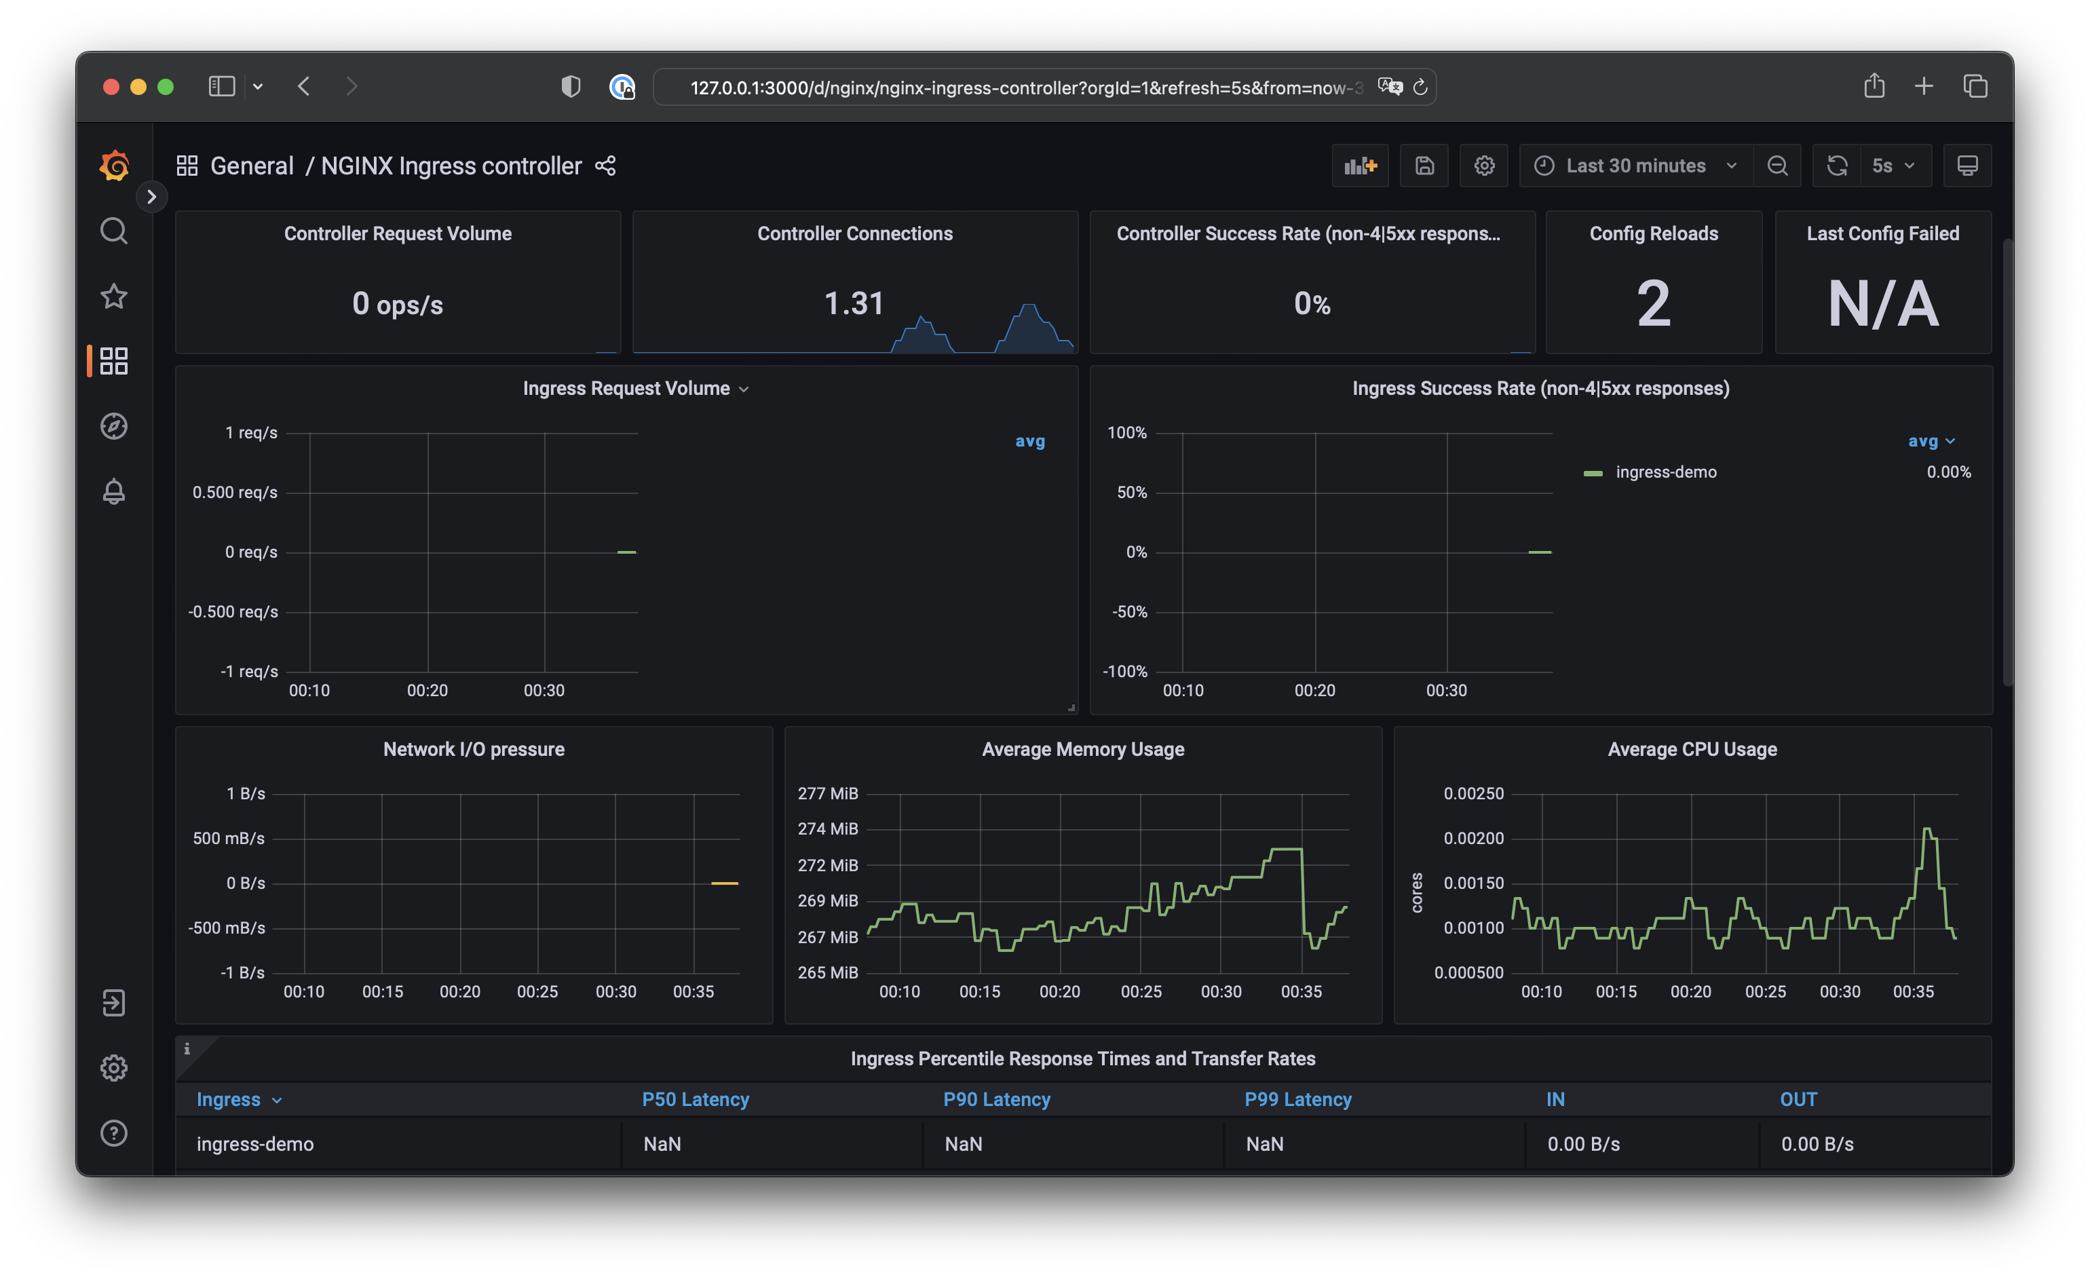Image resolution: width=2090 pixels, height=1277 pixels.
Task: Open the Average CPU Usage panel title
Action: pyautogui.click(x=1692, y=750)
